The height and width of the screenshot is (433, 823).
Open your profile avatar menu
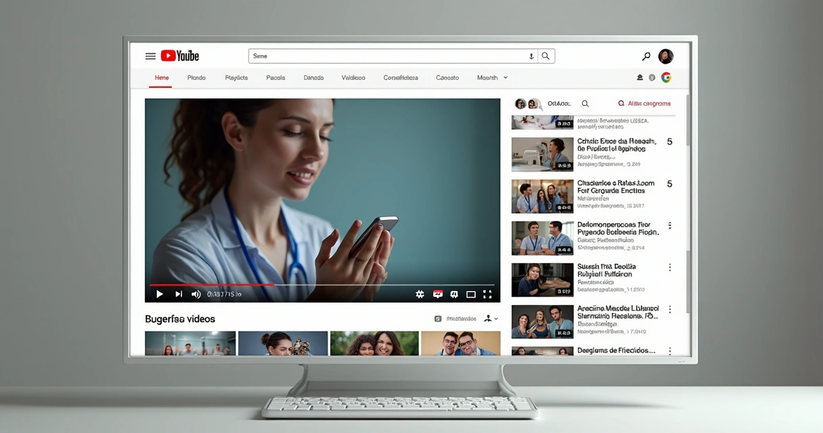666,55
